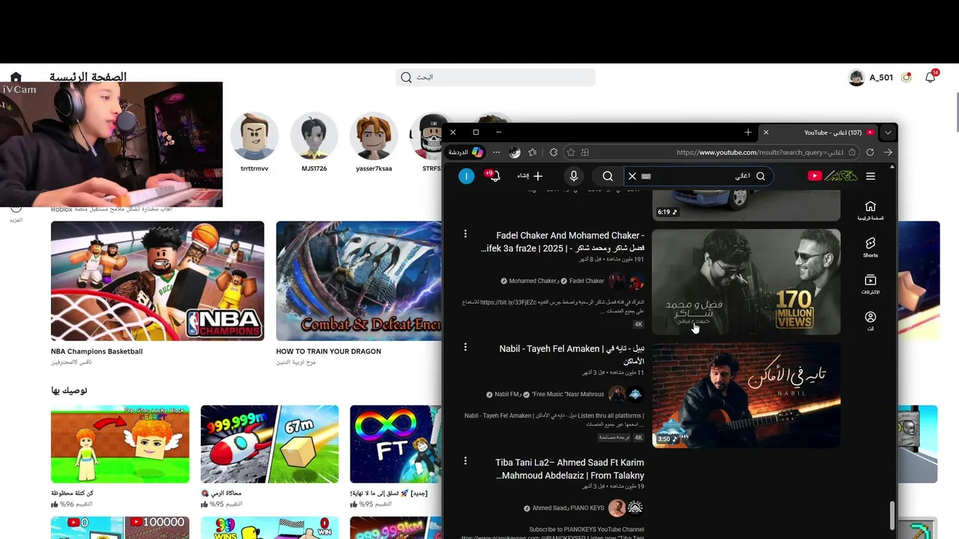Visit the Nabil FM channel link
The width and height of the screenshot is (959, 539).
click(507, 395)
